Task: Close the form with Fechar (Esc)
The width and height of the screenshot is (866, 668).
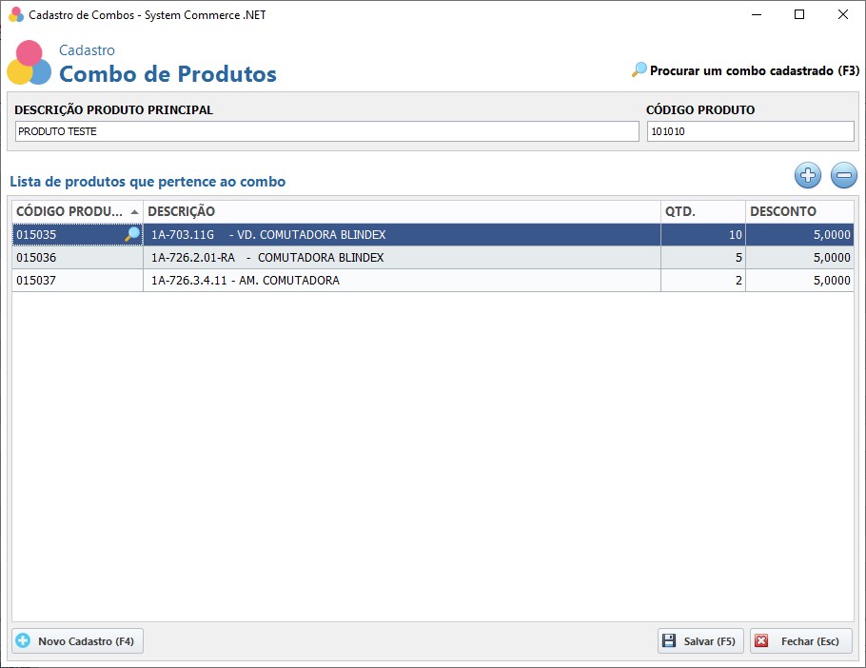Action: tap(801, 640)
